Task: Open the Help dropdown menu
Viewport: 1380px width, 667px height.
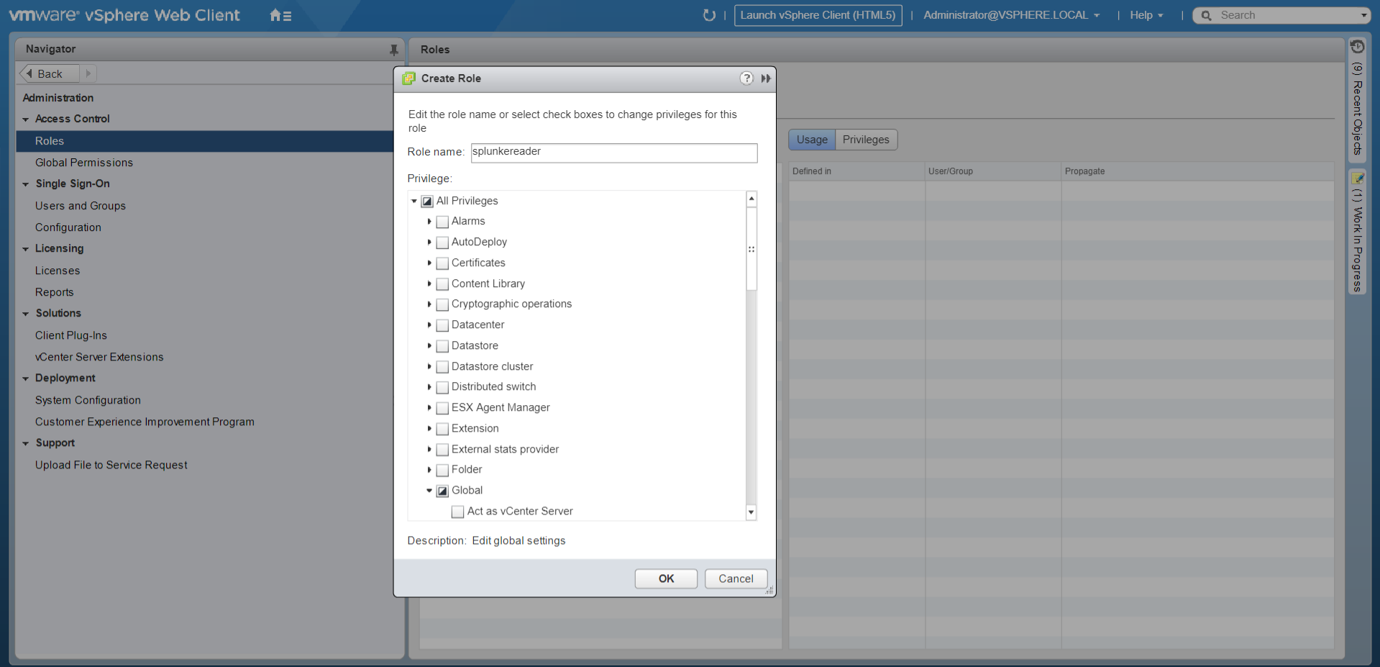Action: pyautogui.click(x=1146, y=15)
